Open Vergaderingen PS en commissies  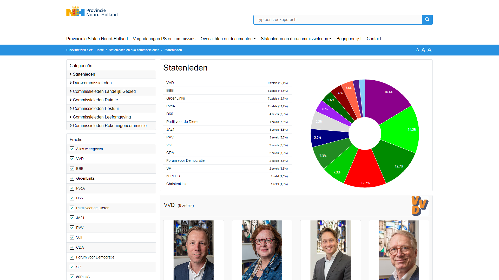[x=164, y=39]
